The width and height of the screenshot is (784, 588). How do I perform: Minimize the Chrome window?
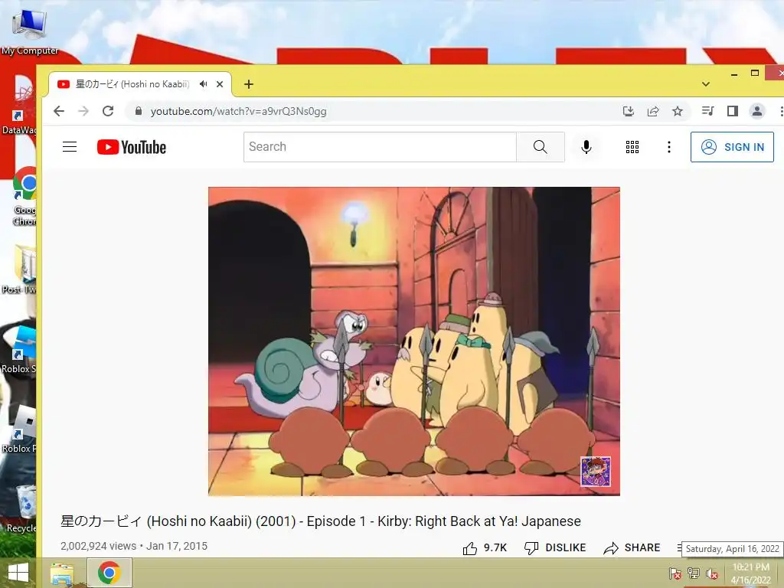(734, 74)
